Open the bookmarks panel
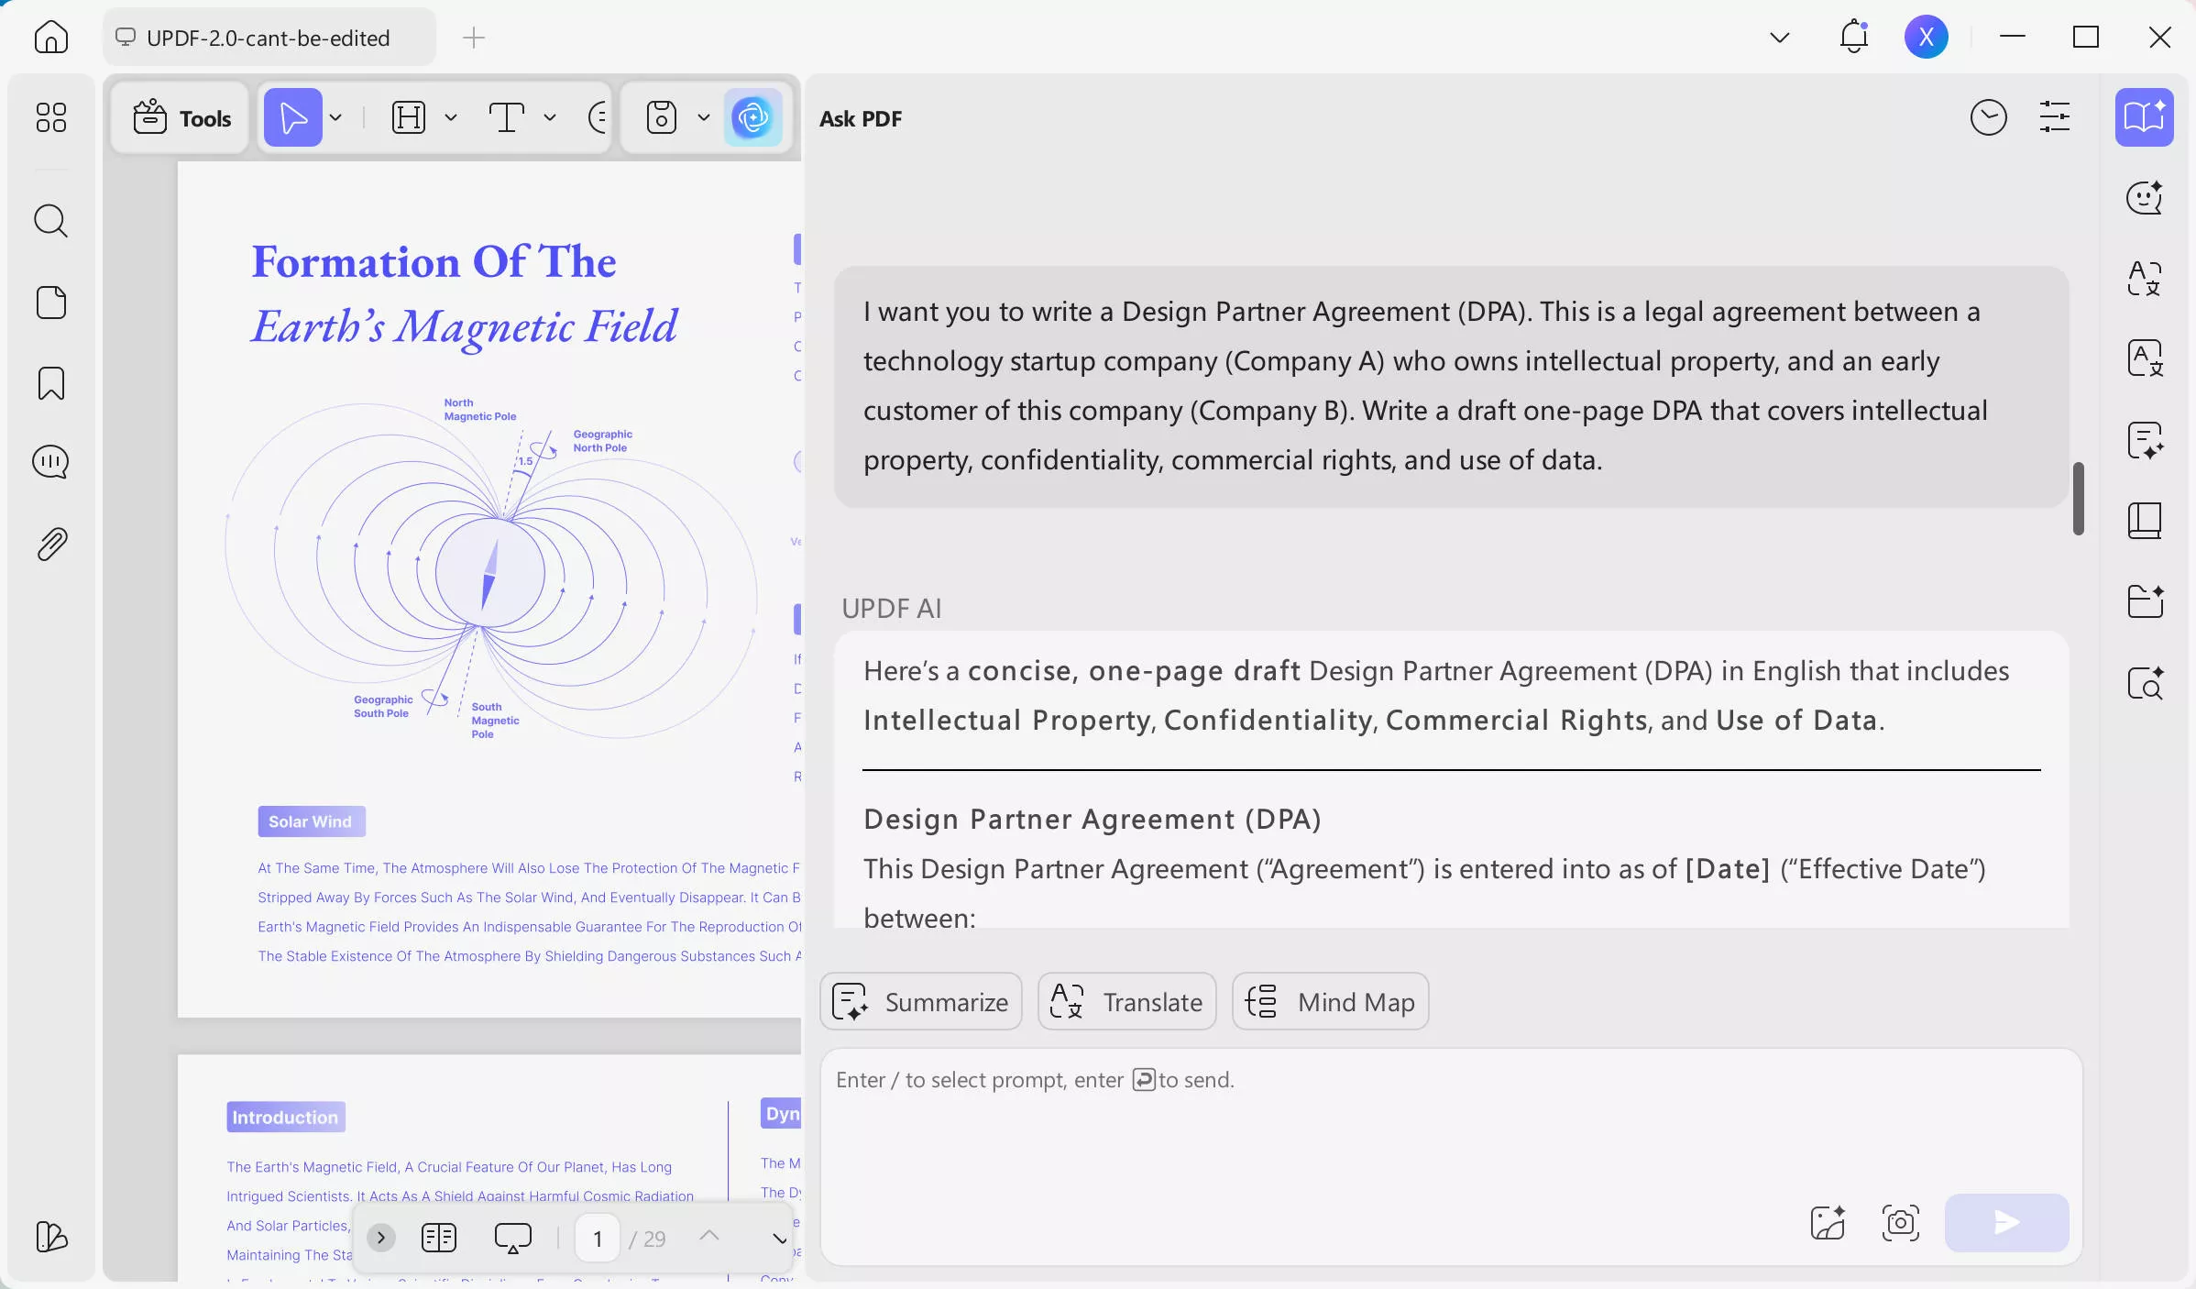Screen dimensions: 2196x1289 [50, 383]
